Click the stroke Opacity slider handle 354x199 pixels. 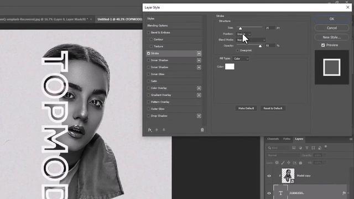[260, 46]
